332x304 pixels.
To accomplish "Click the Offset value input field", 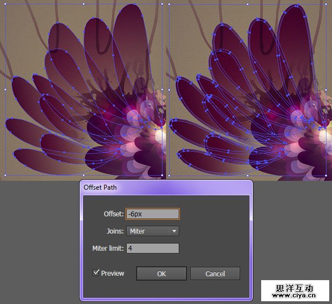I will pyautogui.click(x=152, y=214).
